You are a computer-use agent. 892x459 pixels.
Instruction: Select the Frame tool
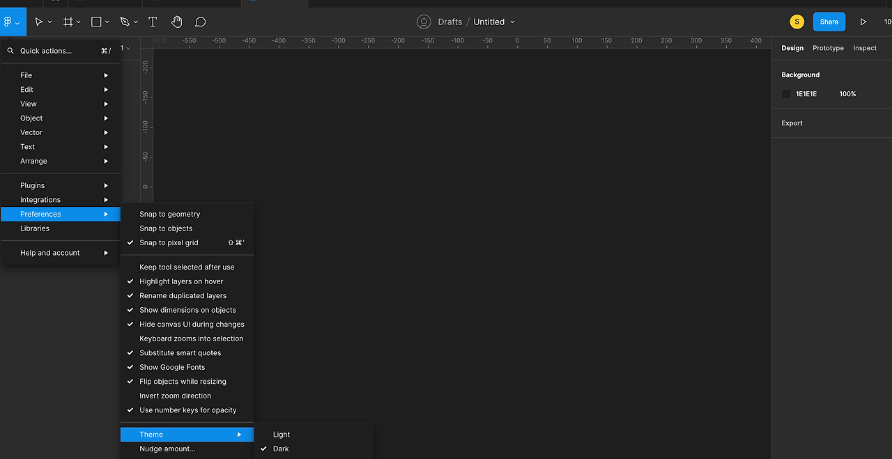tap(68, 22)
